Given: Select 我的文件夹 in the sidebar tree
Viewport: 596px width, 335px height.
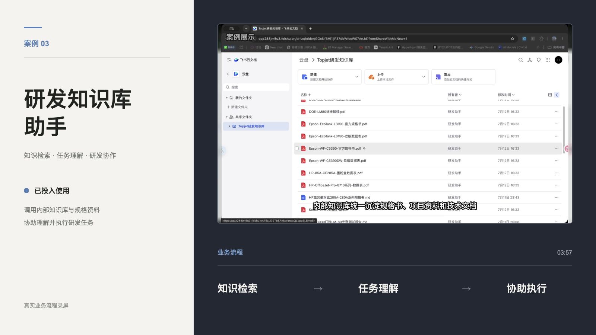Looking at the screenshot, I should pyautogui.click(x=244, y=98).
